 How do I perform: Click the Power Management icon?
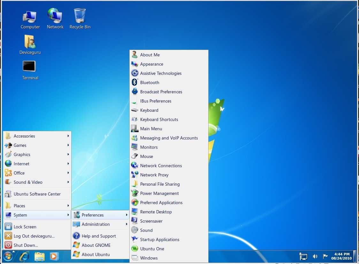pos(135,193)
